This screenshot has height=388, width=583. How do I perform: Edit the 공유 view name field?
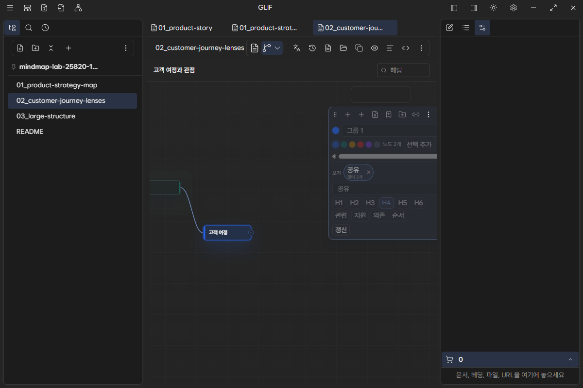click(385, 189)
